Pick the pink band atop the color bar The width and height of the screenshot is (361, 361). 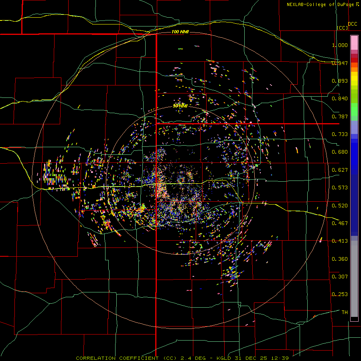[x=354, y=43]
